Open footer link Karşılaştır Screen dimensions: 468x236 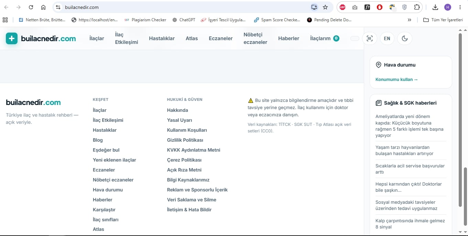104,210
